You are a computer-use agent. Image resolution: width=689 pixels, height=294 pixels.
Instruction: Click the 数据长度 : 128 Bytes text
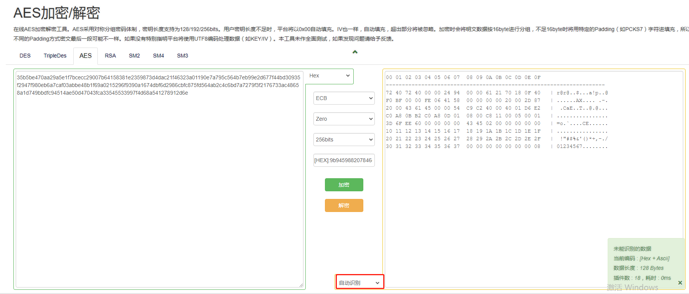tap(638, 268)
